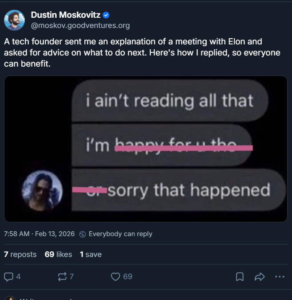Click the reply speech bubble icon
Screen dimensions: 292x300
tap(8, 276)
